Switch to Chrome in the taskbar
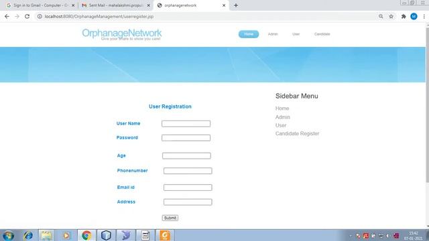The image size is (429, 241). click(86, 235)
